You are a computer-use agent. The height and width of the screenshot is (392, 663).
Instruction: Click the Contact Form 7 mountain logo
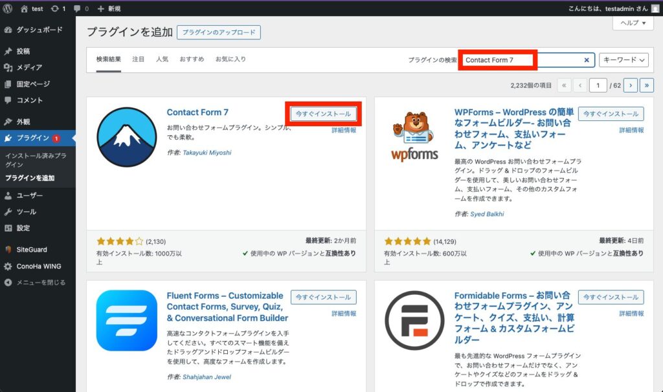click(x=127, y=137)
